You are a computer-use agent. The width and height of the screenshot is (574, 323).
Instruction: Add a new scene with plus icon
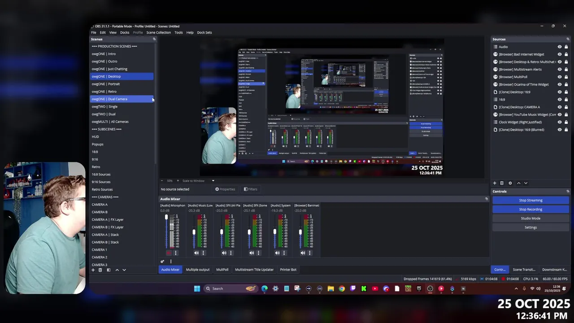pyautogui.click(x=93, y=270)
